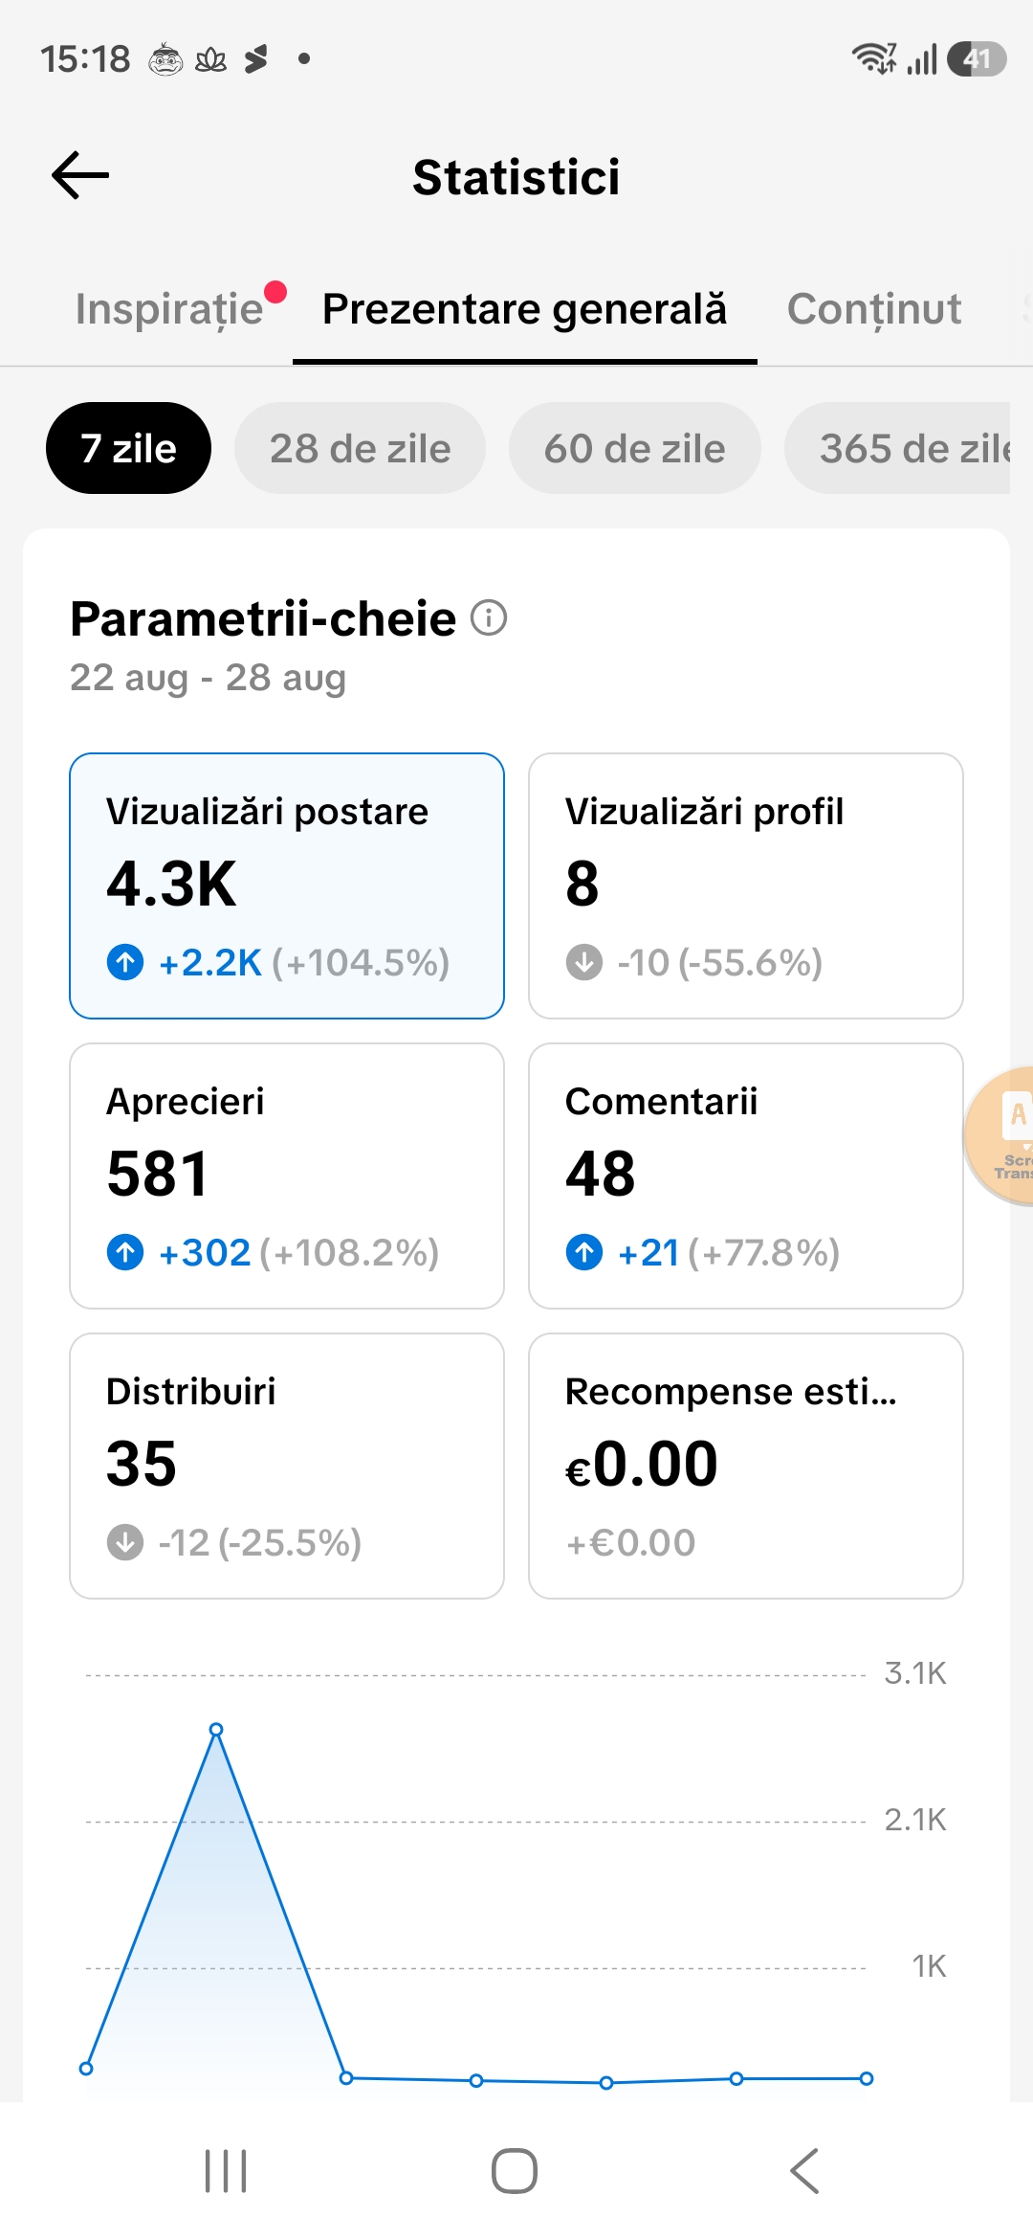Select the Comentarii metric card
1033x2240 pixels.
click(746, 1176)
